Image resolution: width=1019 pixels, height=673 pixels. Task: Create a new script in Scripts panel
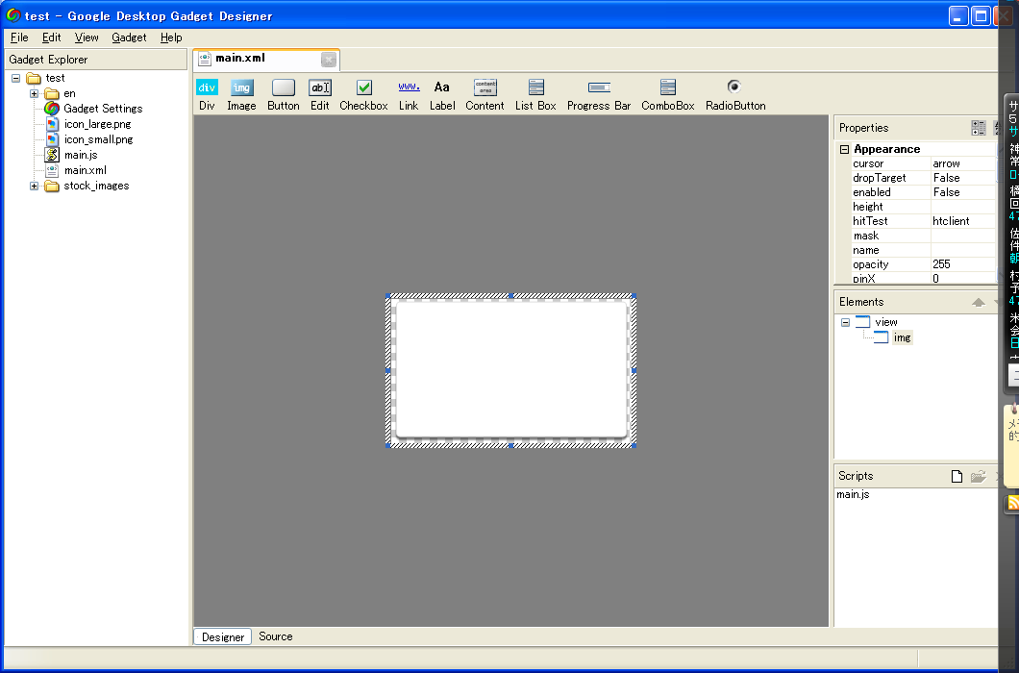tap(957, 476)
